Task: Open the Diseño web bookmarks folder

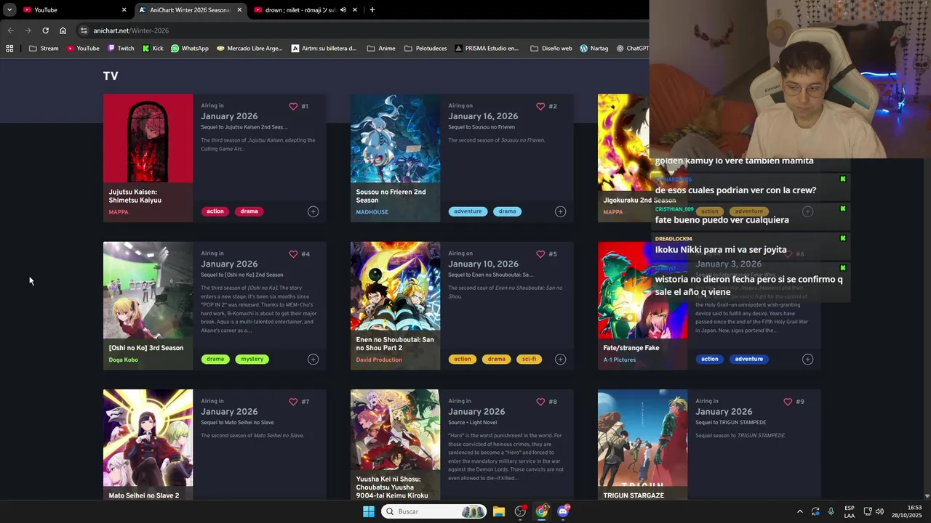Action: pyautogui.click(x=551, y=49)
